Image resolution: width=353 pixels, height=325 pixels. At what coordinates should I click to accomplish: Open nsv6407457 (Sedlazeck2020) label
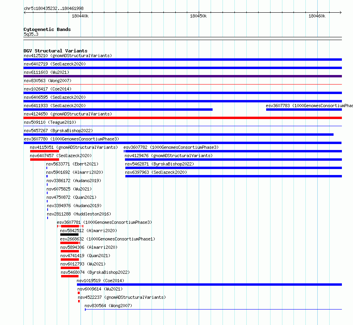point(61,156)
